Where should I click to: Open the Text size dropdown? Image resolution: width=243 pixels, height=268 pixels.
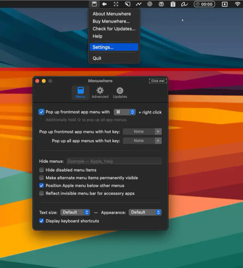point(75,212)
